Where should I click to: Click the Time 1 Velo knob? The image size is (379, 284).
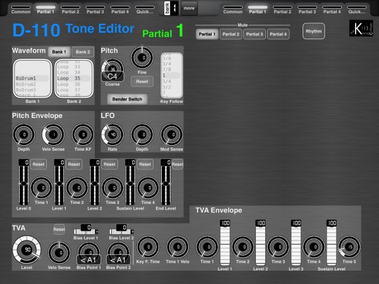(177, 247)
